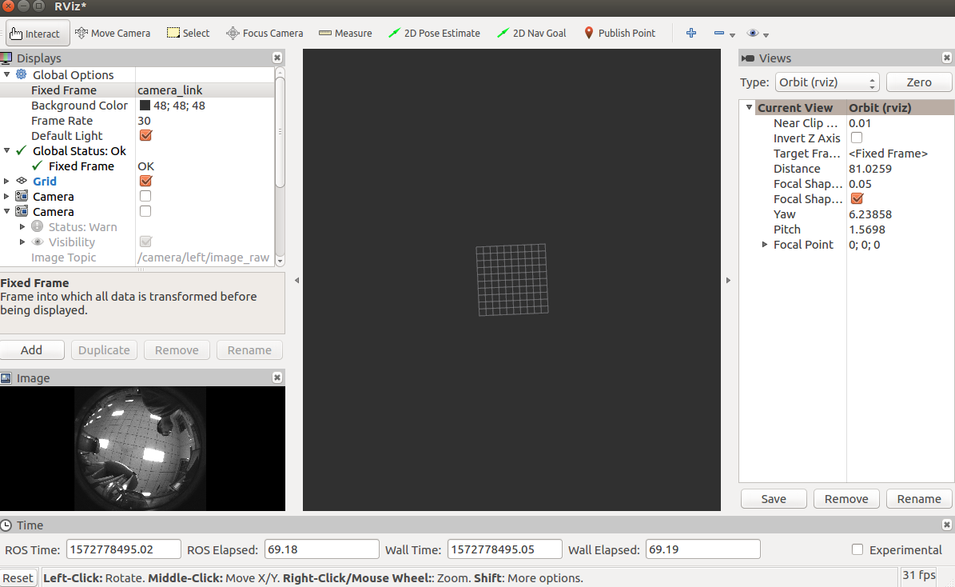955x587 pixels.
Task: Click the Focus Camera tool
Action: 265,33
